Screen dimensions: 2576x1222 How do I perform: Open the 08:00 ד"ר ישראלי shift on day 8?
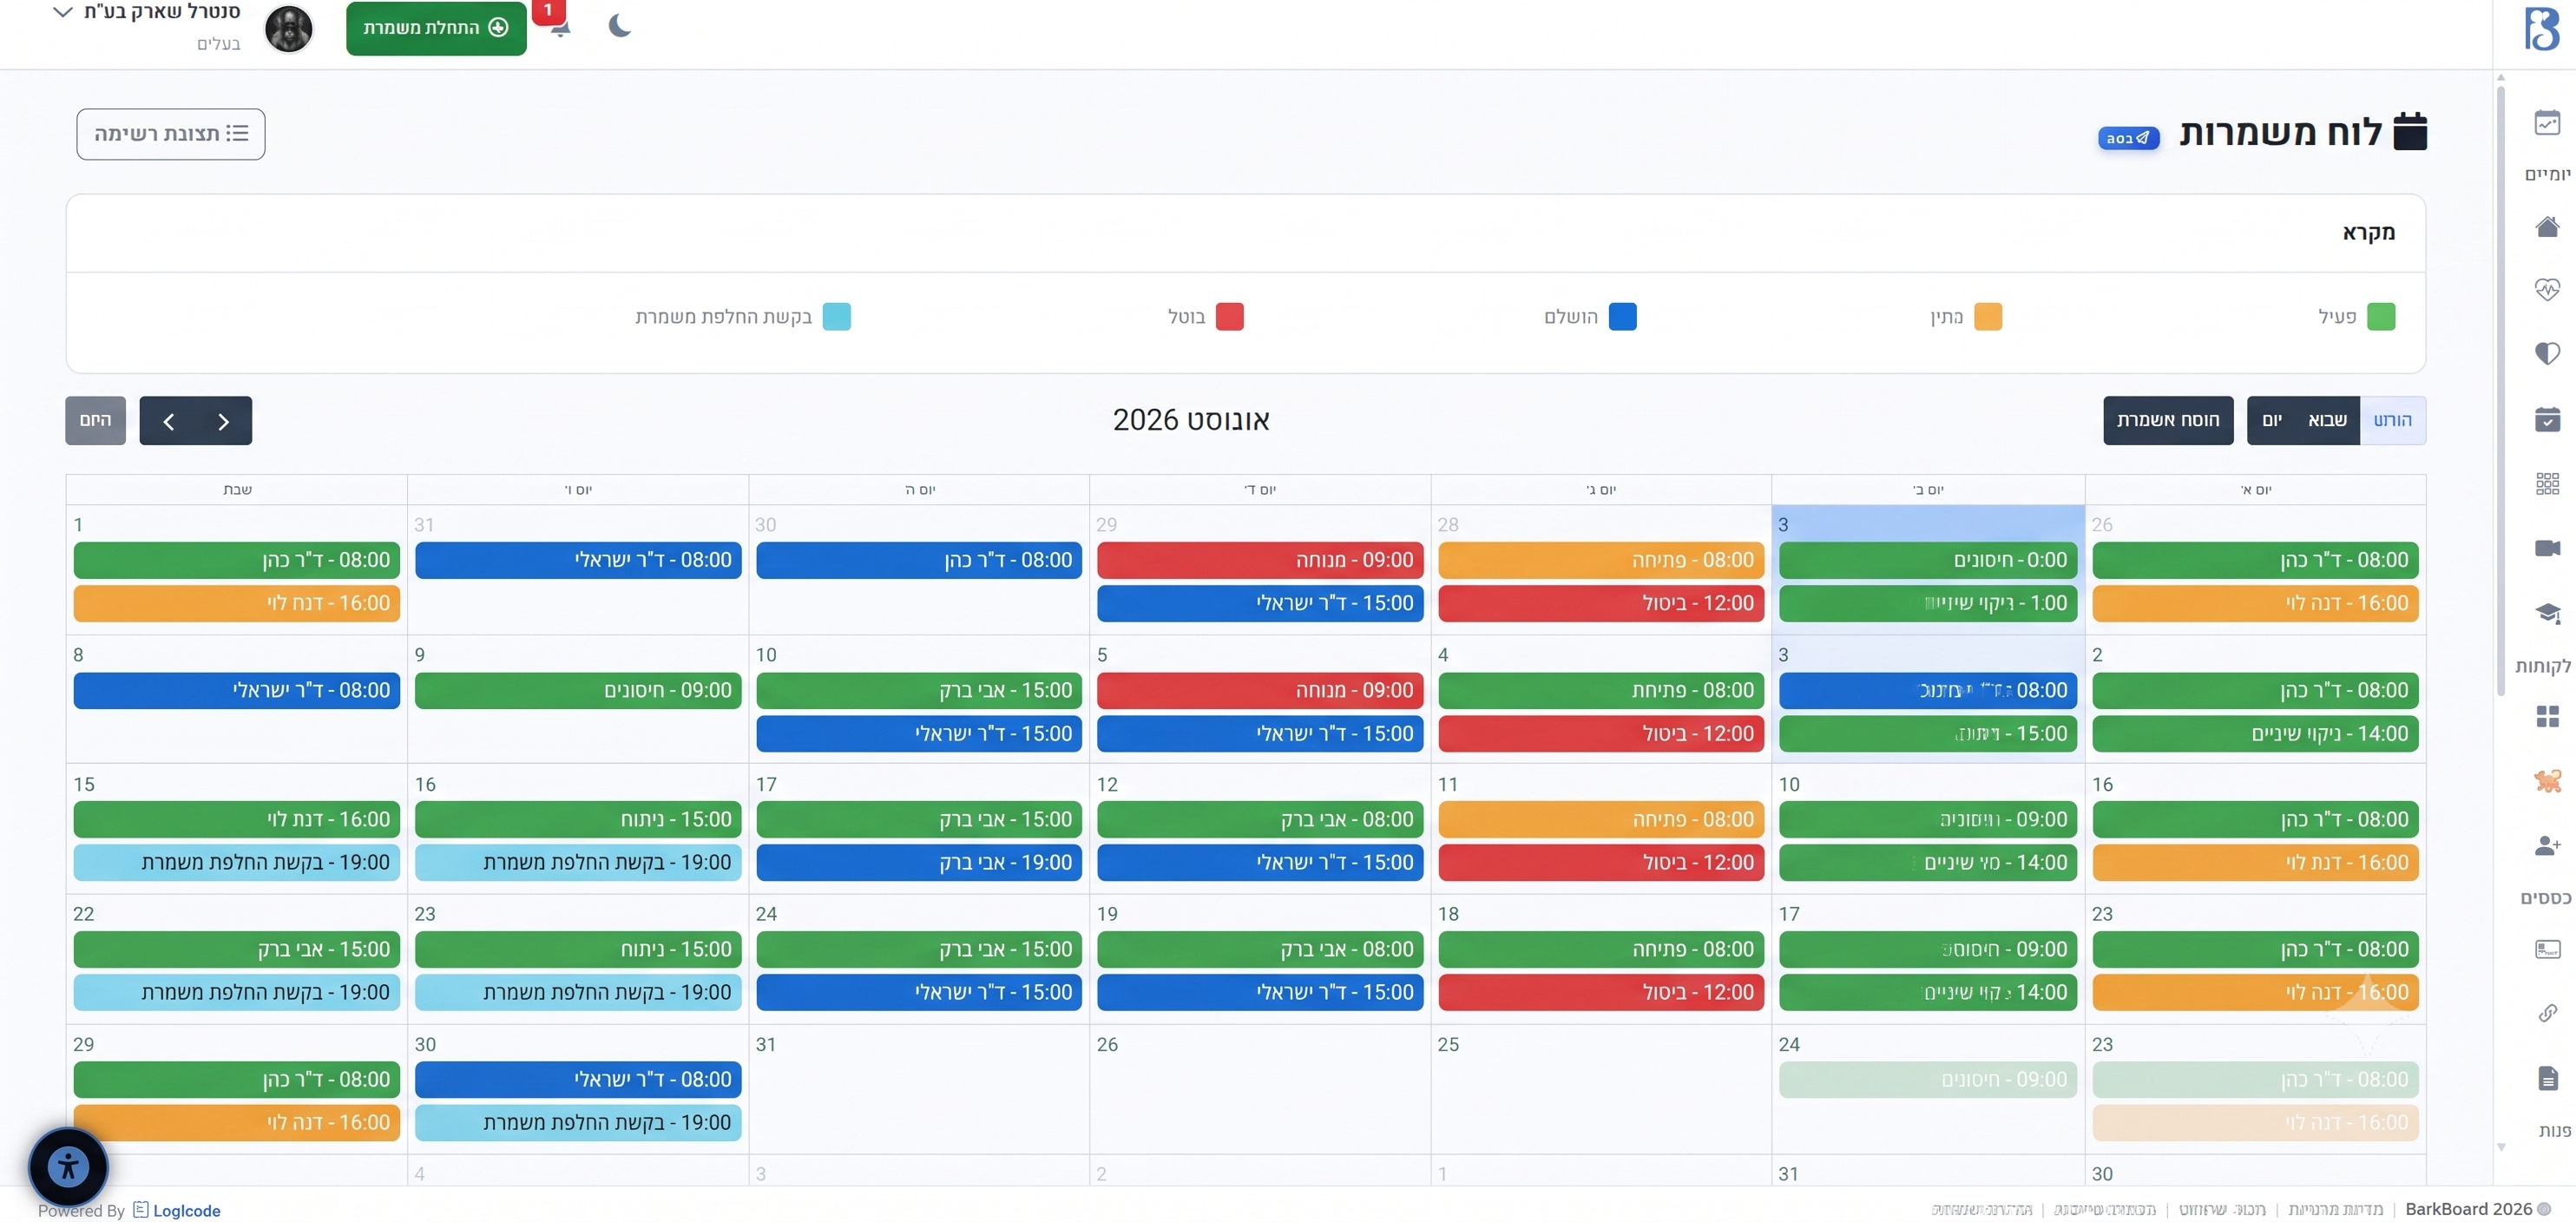pos(236,690)
